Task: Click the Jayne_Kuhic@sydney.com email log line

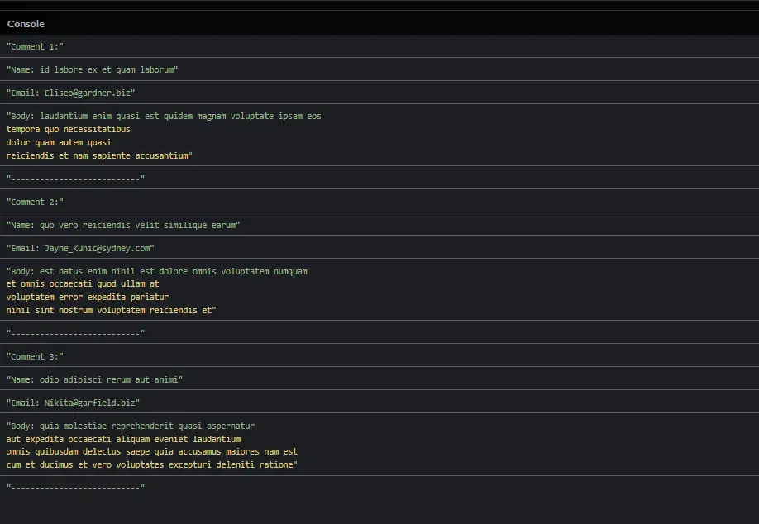Action: (x=80, y=248)
